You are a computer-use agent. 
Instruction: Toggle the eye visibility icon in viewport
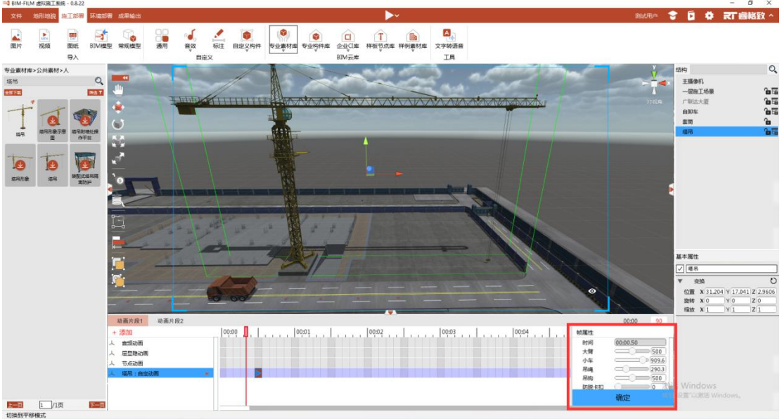[x=591, y=291]
